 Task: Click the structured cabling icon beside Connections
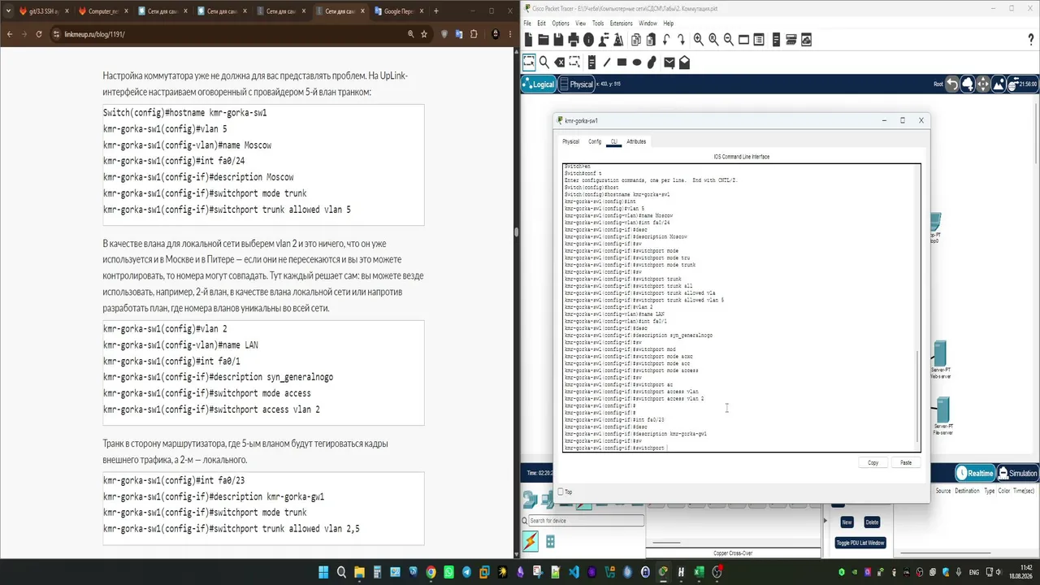pos(550,542)
